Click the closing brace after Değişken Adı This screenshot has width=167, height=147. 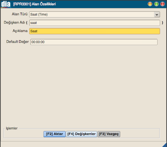(162, 23)
